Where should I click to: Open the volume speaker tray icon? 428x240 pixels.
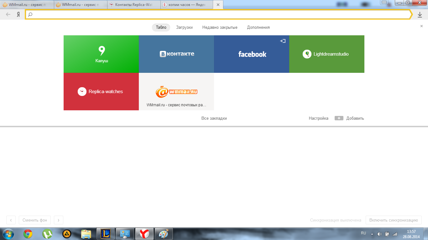pyautogui.click(x=379, y=234)
